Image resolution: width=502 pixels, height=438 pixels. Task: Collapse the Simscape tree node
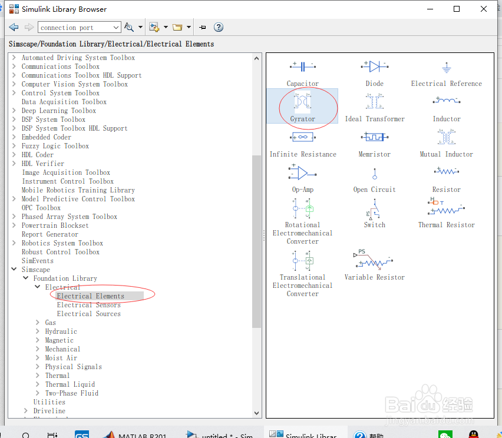(x=14, y=269)
